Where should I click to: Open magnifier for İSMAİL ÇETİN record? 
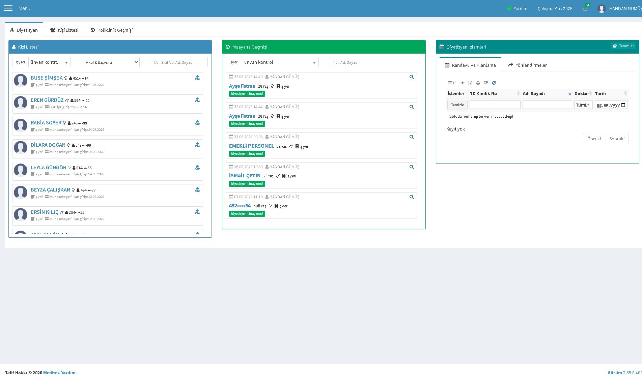(x=412, y=167)
